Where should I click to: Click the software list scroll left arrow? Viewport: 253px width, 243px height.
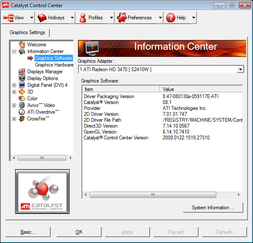point(86,195)
